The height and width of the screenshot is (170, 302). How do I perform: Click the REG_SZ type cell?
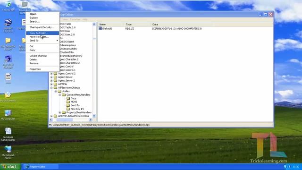[130, 28]
